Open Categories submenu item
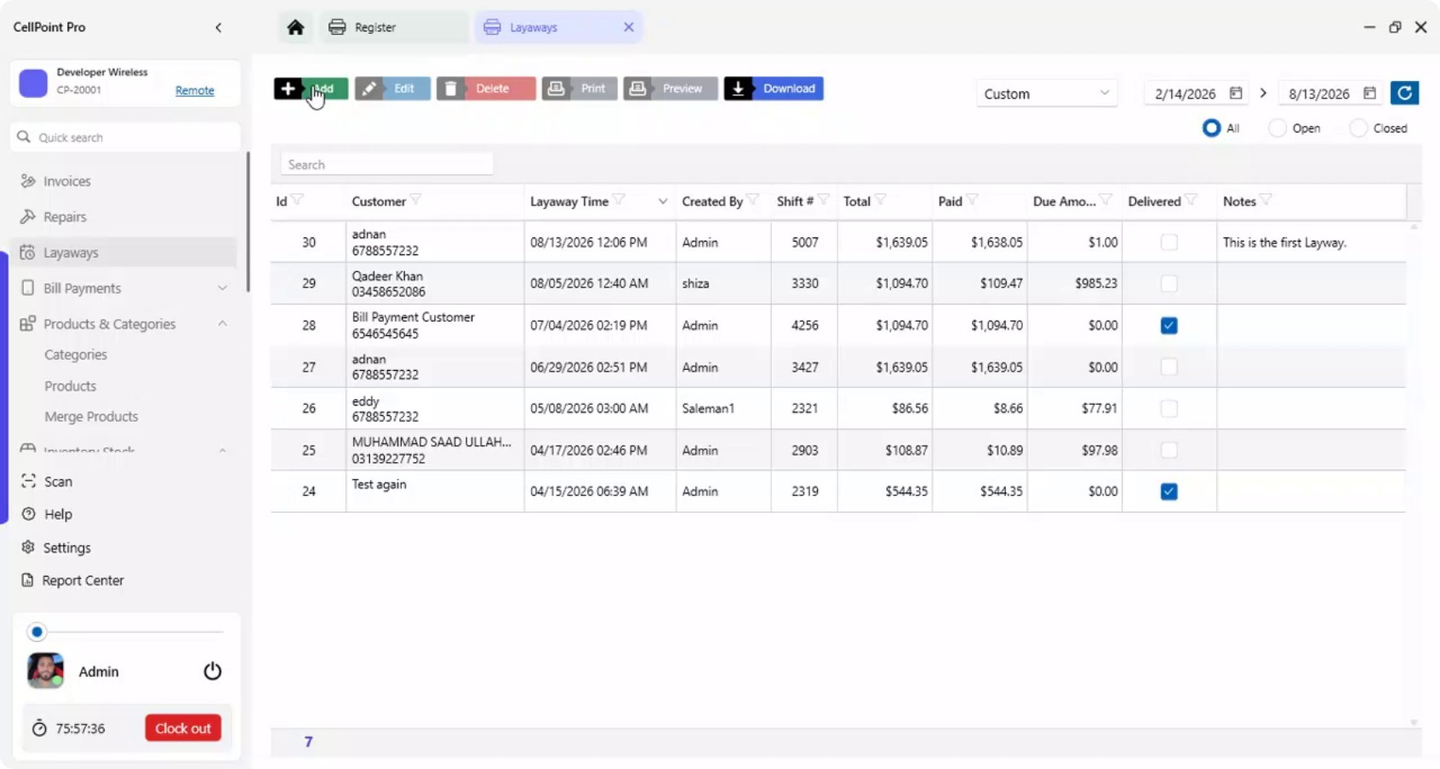 [76, 355]
